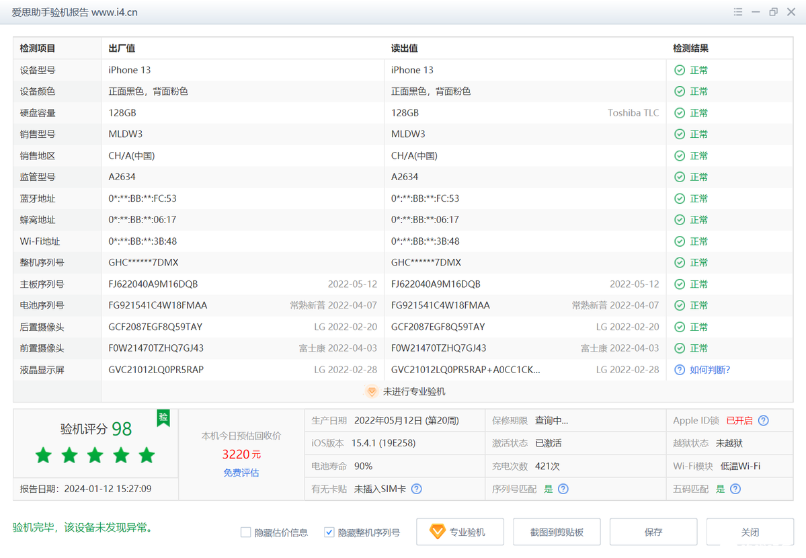Click the green check icon for 设备型号 row

pos(680,70)
